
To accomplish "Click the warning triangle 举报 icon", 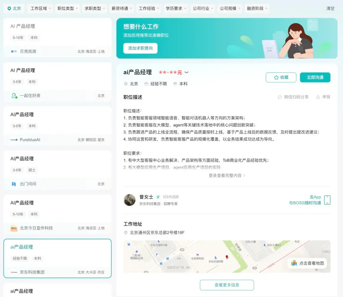I will (x=318, y=97).
